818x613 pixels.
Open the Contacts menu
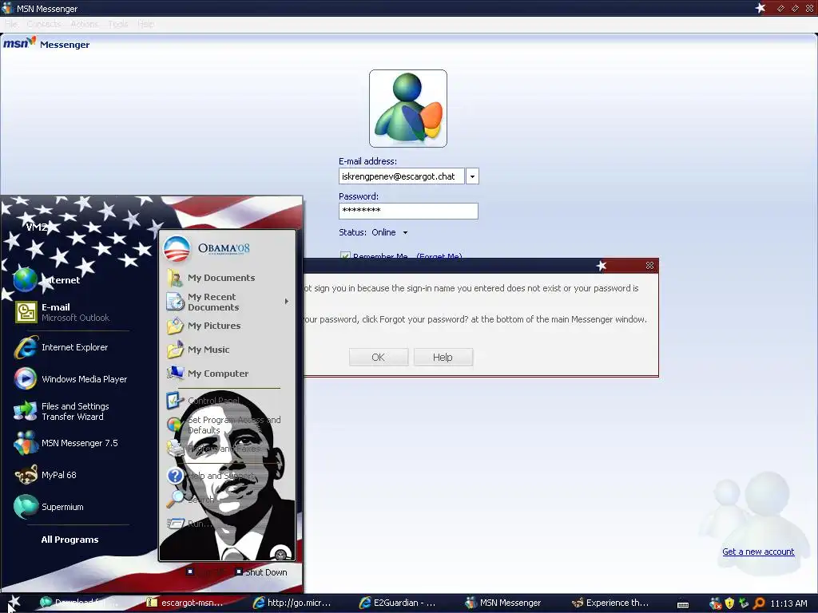click(x=44, y=24)
